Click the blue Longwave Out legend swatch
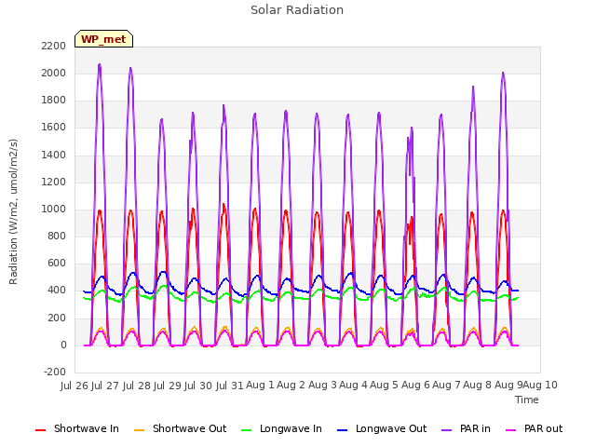Image resolution: width=596 pixels, height=447 pixels. click(x=343, y=430)
